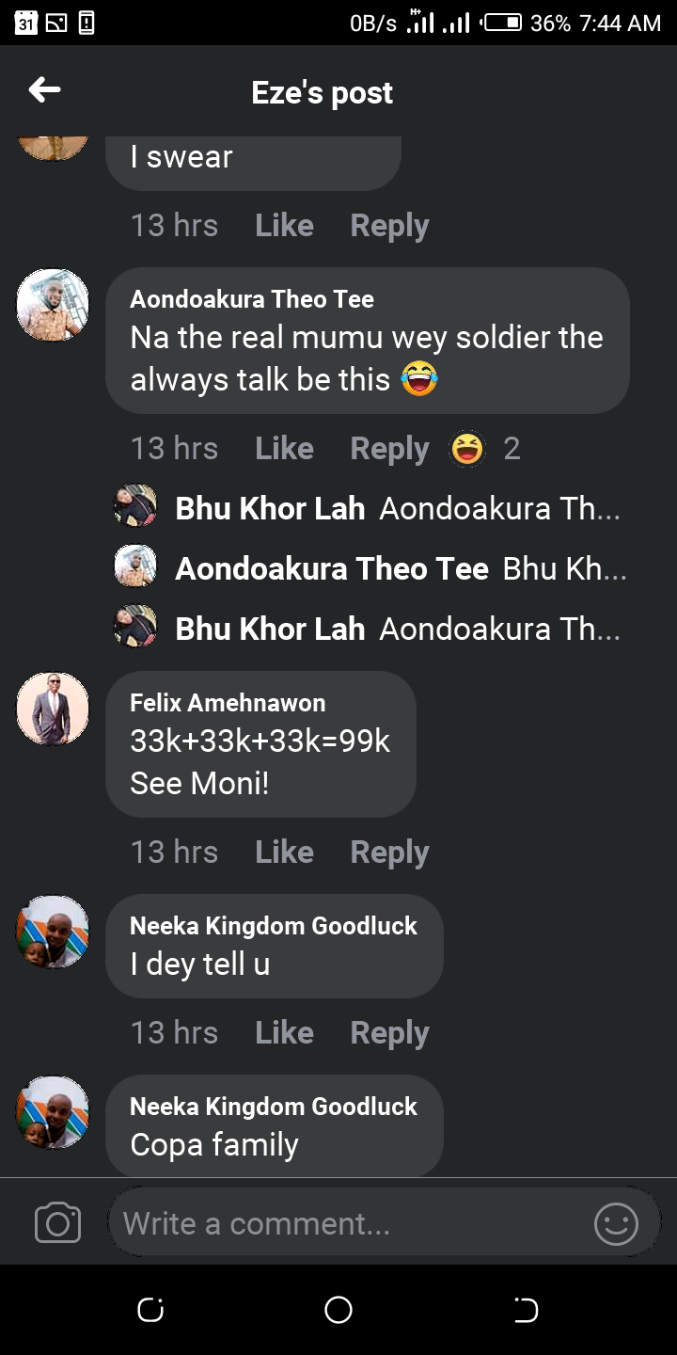This screenshot has height=1355, width=677.
Task: Tap the calendar notification icon in status bar
Action: [27, 23]
